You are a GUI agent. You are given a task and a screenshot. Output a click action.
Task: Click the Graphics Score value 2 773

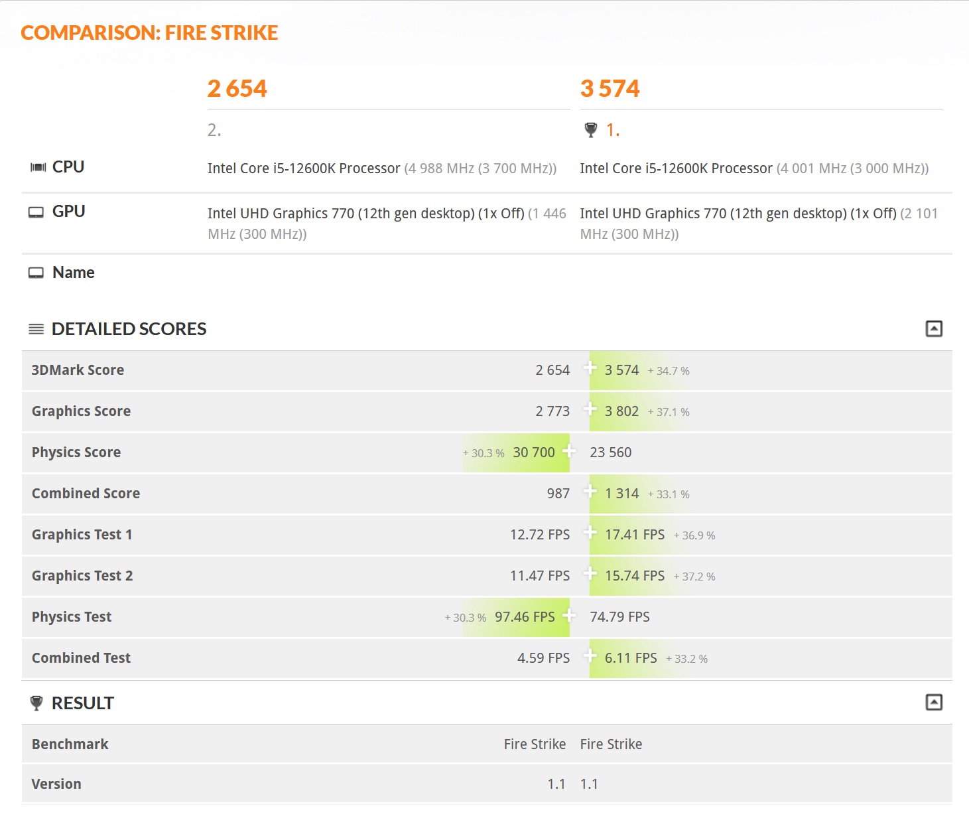[553, 411]
